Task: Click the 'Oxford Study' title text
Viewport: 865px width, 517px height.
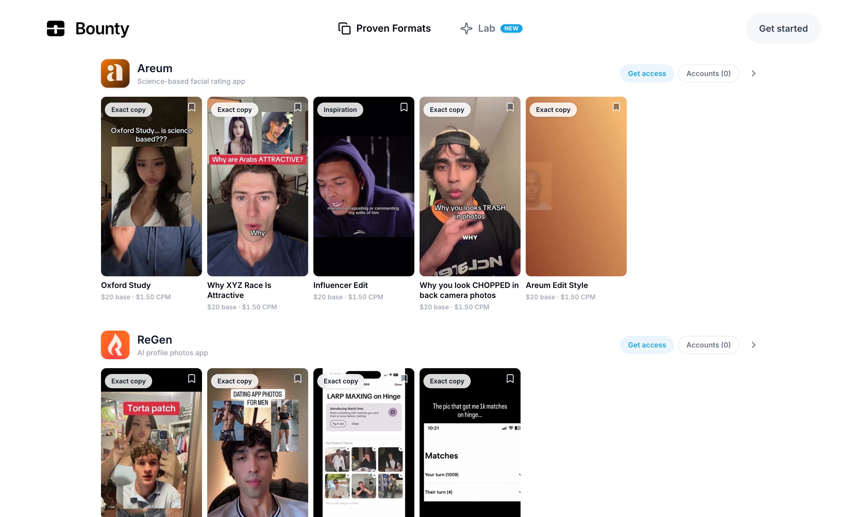Action: pyautogui.click(x=126, y=285)
